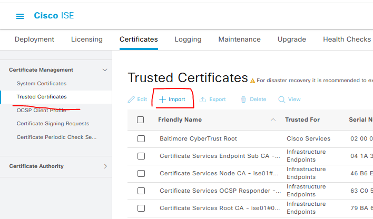Click the Import button label
This screenshot has width=373, height=219.
tap(176, 99)
